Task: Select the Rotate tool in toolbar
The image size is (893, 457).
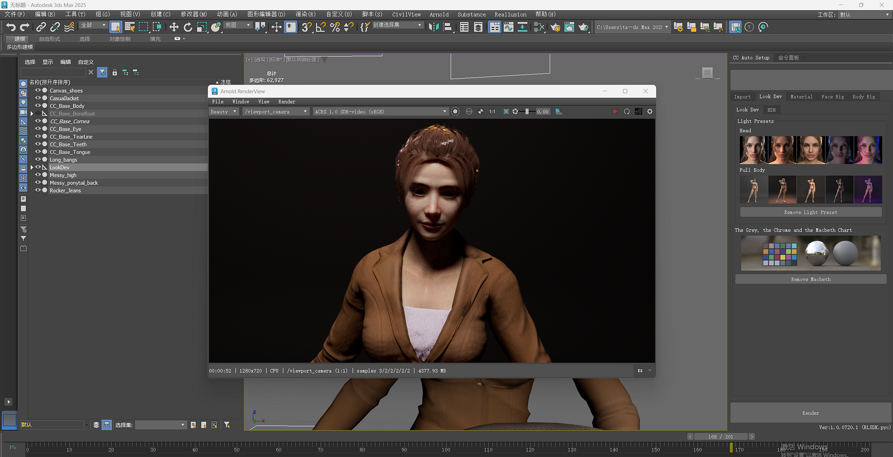Action: [188, 27]
